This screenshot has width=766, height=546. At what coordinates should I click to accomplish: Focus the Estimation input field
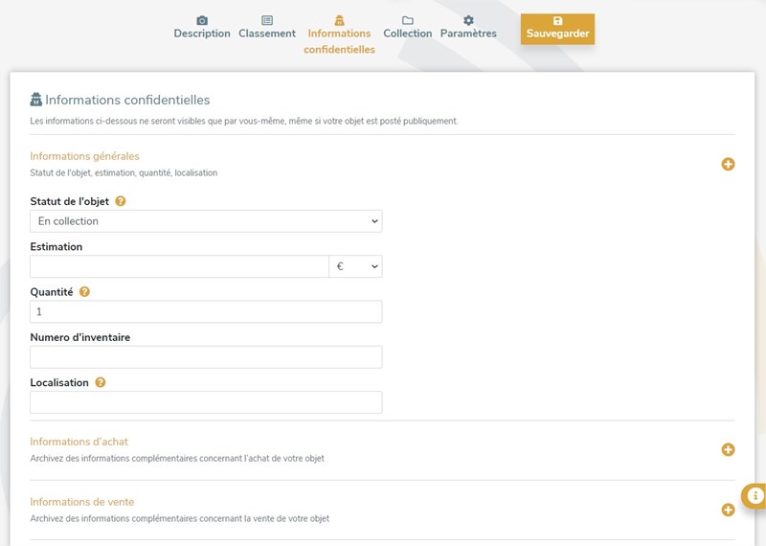179,266
